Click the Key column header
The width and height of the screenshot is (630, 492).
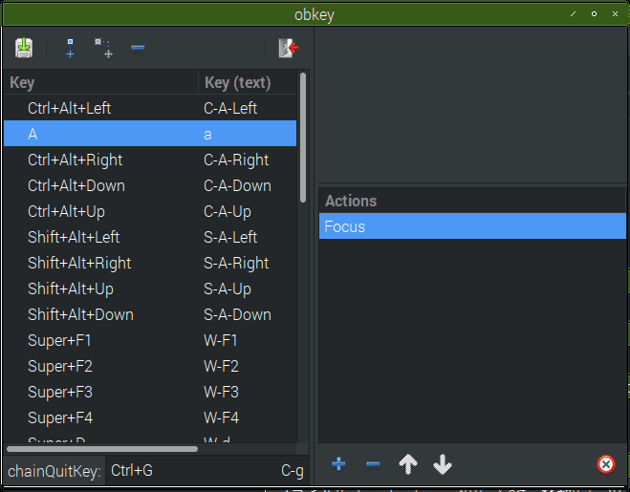pyautogui.click(x=100, y=82)
